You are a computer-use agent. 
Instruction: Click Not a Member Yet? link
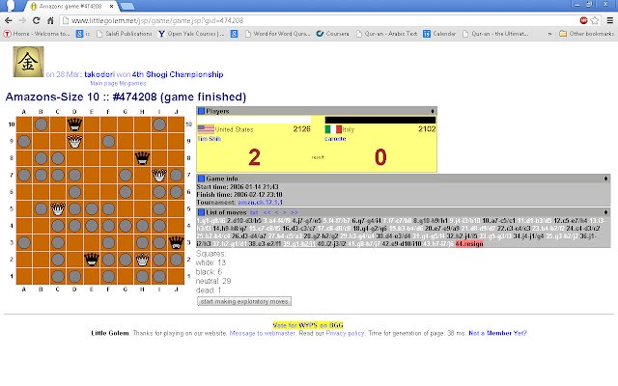(x=497, y=333)
